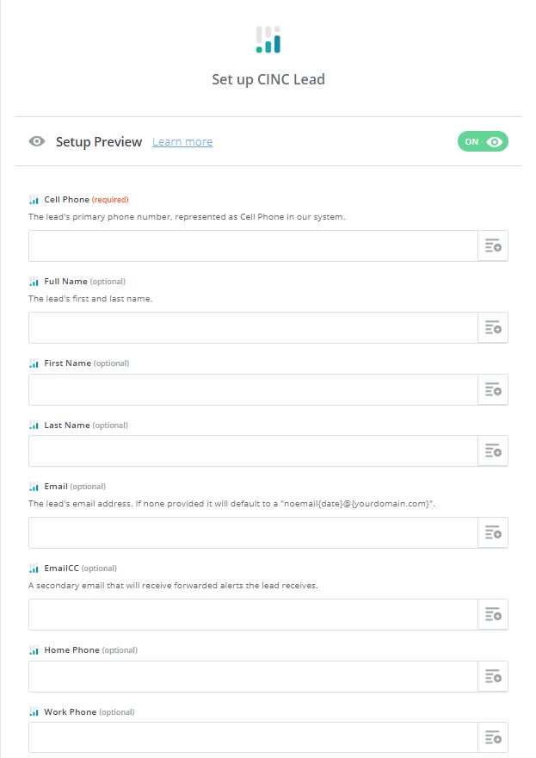This screenshot has height=758, width=536.
Task: Open the field picker for Cell Phone
Action: point(493,245)
